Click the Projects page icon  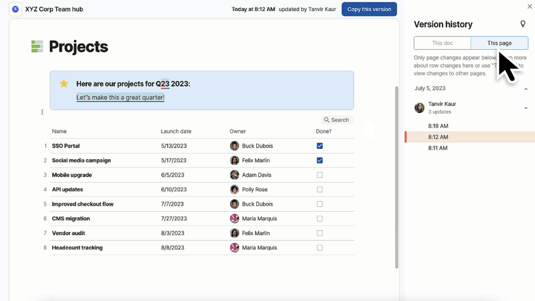pyautogui.click(x=37, y=47)
